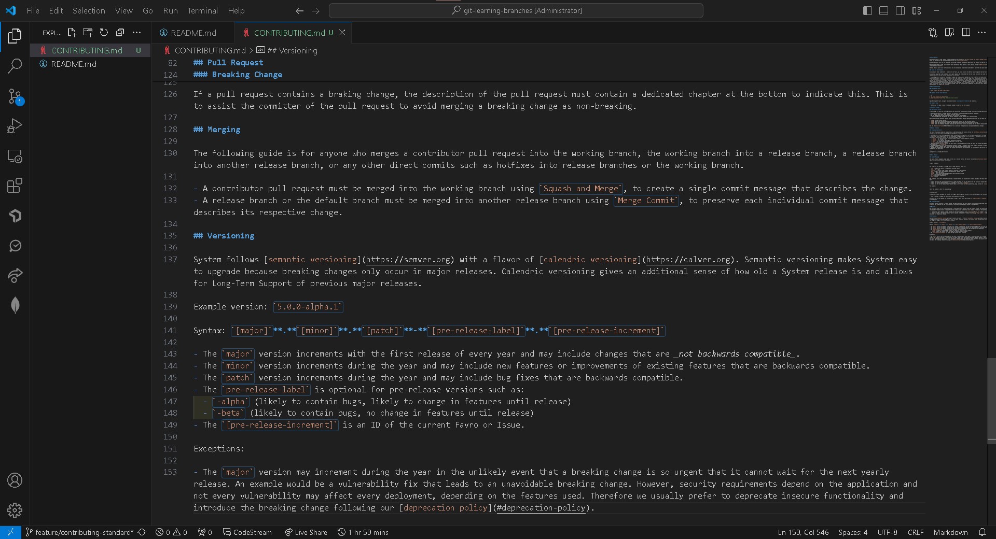The width and height of the screenshot is (996, 539).
Task: Collapse all folders in Explorer
Action: pyautogui.click(x=120, y=33)
